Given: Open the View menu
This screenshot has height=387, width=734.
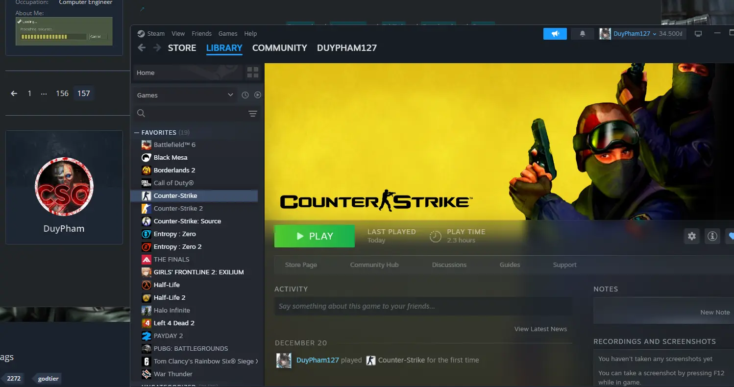Looking at the screenshot, I should coord(178,34).
